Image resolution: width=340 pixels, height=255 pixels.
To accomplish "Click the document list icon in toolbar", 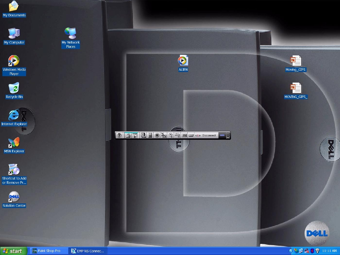I will [150, 135].
